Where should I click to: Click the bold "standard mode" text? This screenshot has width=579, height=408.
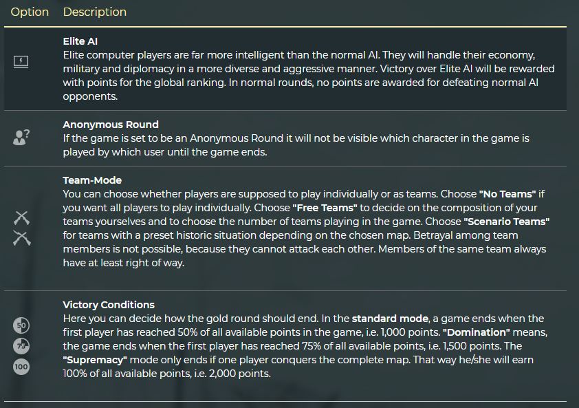(x=391, y=319)
